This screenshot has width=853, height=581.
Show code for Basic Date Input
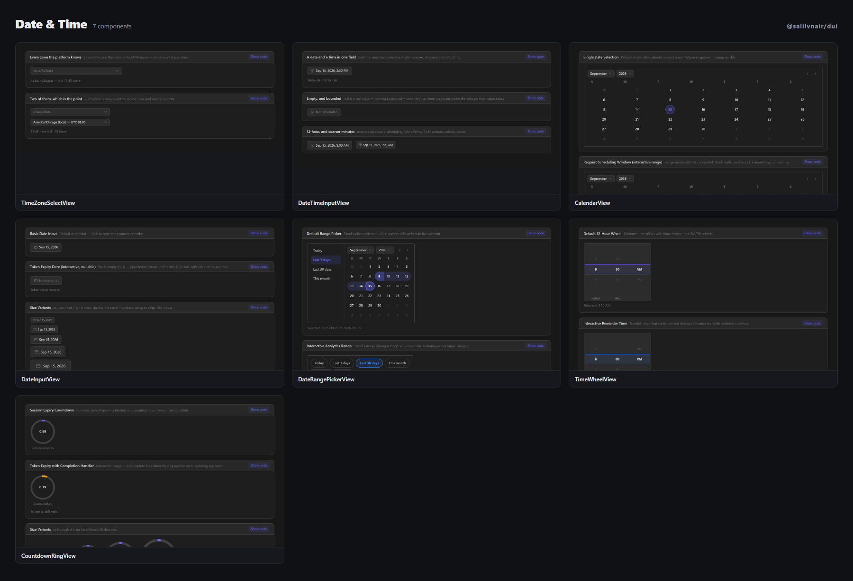tap(259, 233)
